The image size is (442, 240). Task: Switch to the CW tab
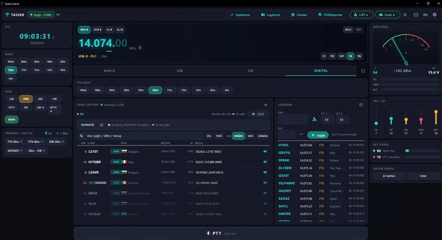coord(250,71)
